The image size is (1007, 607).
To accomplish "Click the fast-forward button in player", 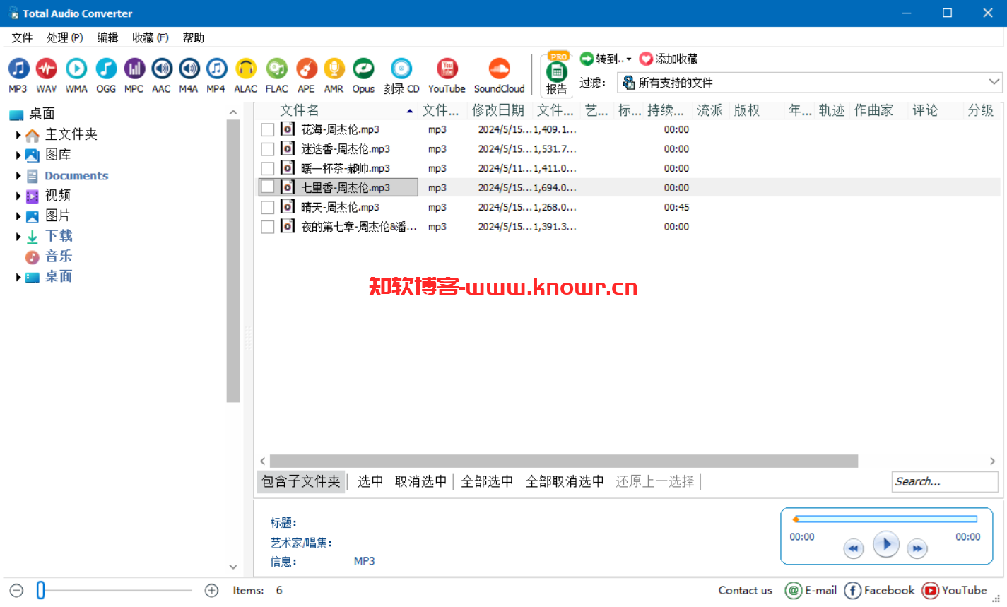I will tap(917, 548).
